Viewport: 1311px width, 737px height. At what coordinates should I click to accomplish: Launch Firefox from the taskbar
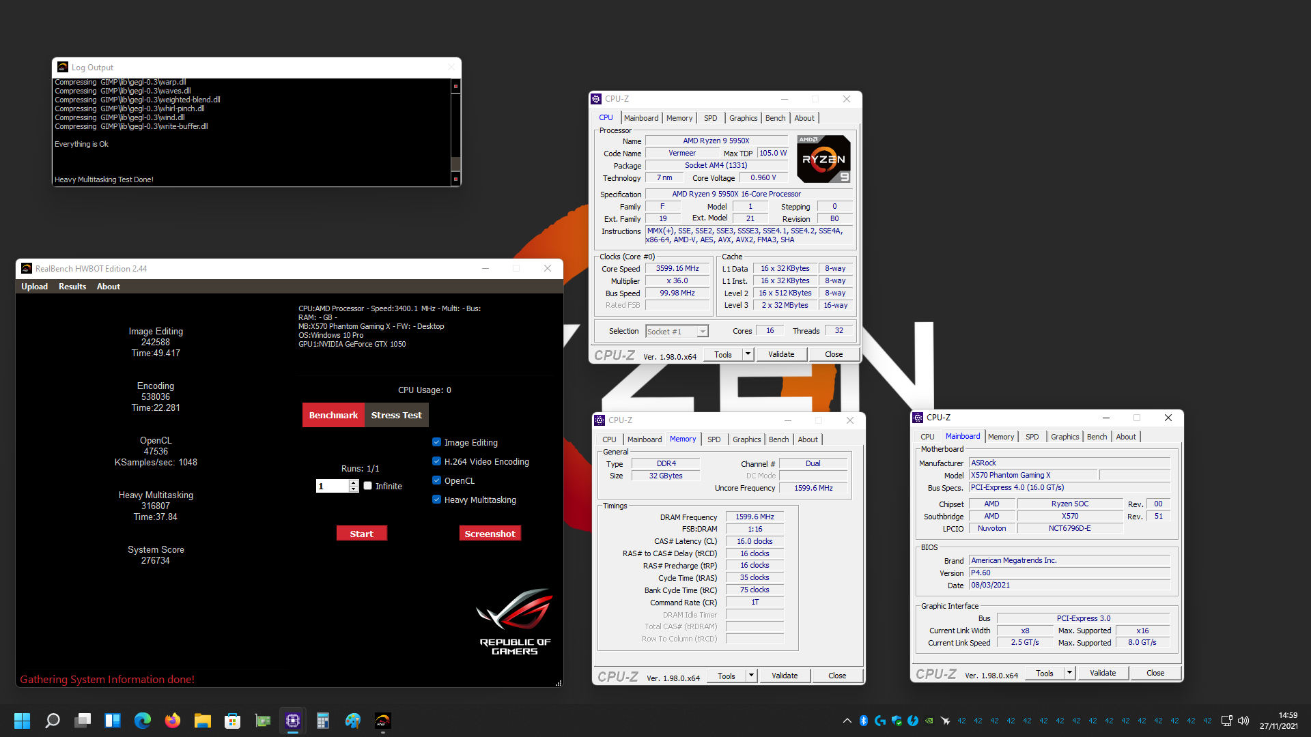point(173,721)
